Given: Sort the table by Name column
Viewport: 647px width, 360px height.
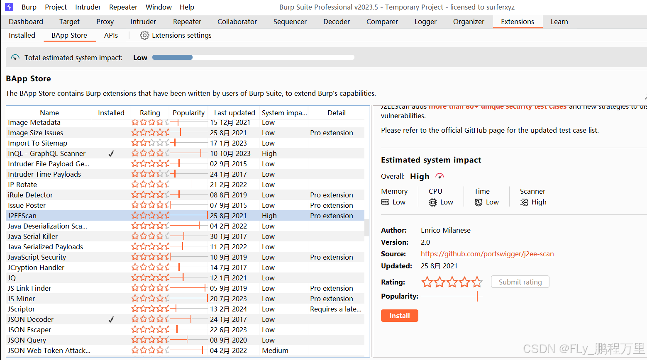Looking at the screenshot, I should point(49,113).
